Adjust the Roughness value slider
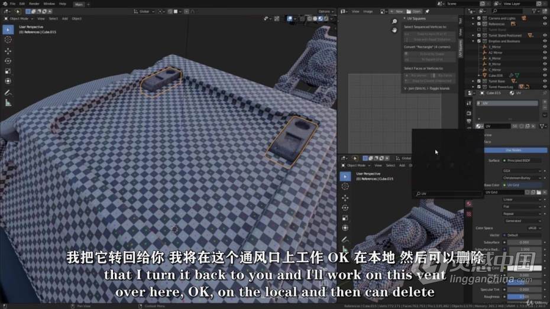This screenshot has width=550, height=309. [525, 297]
